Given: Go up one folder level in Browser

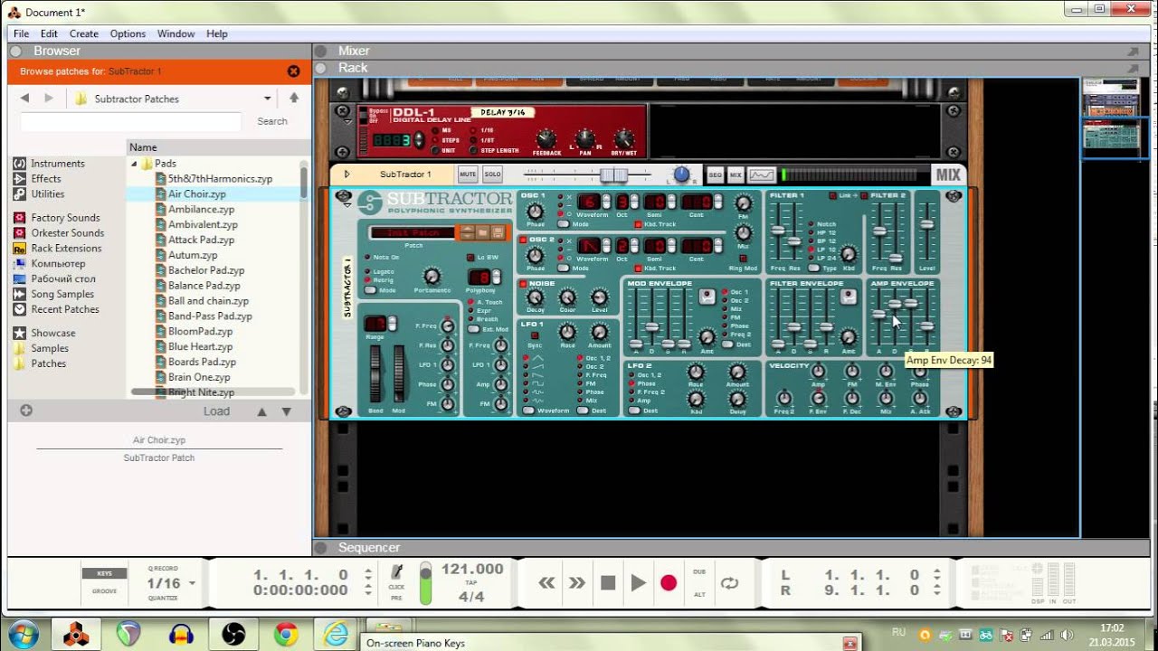Looking at the screenshot, I should tap(294, 99).
